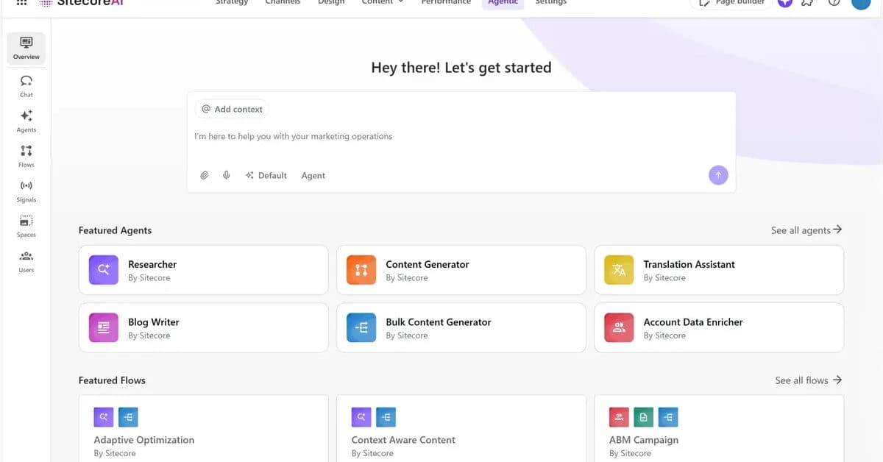
Task: Go to Agents in the sidebar
Action: 26,121
